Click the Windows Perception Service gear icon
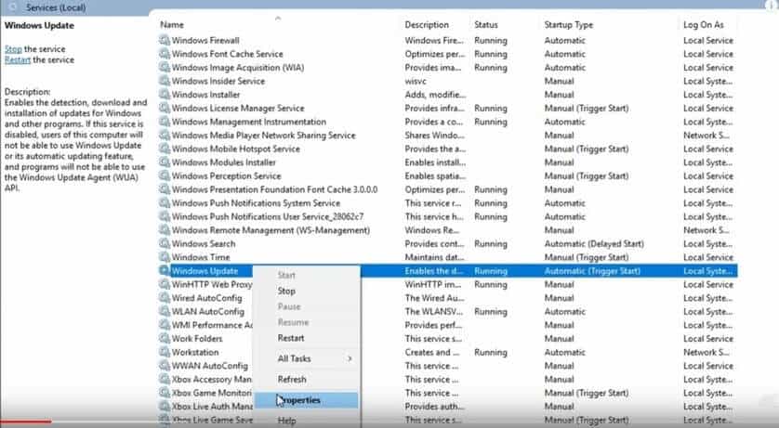 [x=165, y=175]
